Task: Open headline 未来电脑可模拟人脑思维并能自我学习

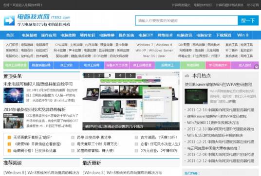Action: [x=38, y=84]
